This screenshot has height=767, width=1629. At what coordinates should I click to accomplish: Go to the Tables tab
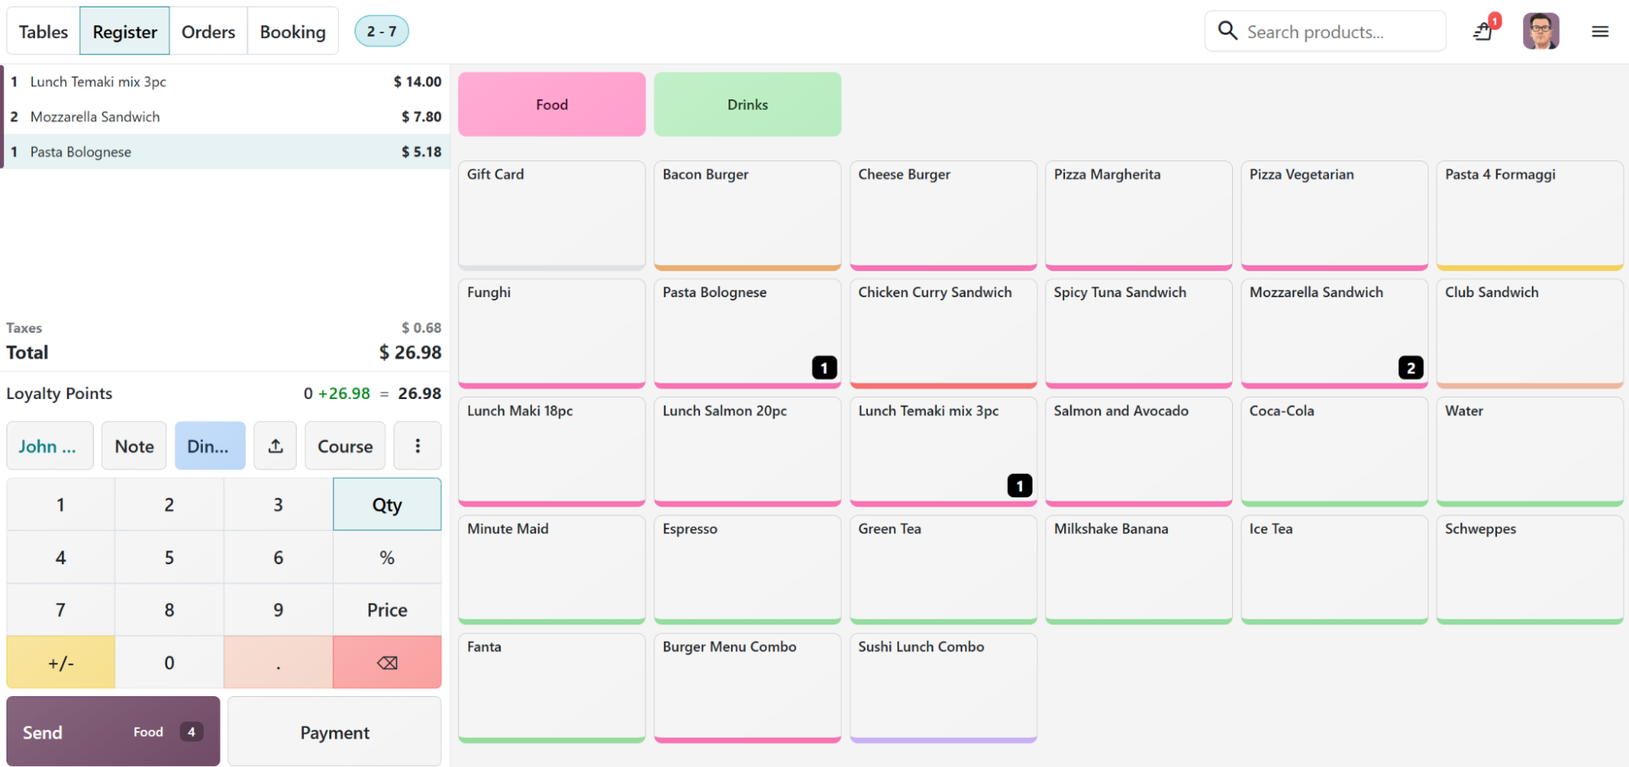pos(43,31)
